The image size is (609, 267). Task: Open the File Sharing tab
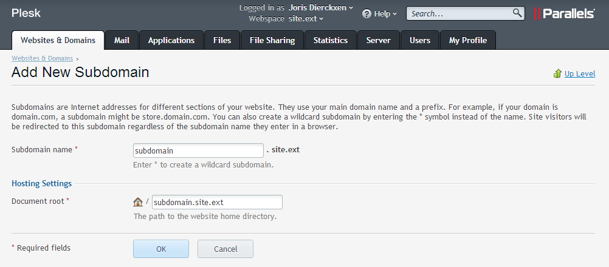(x=272, y=40)
